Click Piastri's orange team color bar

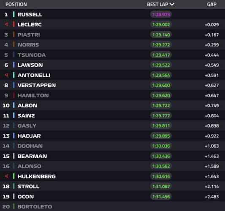tap(14, 35)
